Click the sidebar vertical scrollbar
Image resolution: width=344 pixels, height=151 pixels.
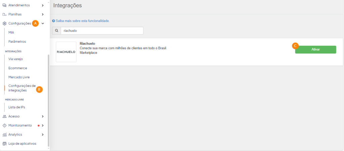coord(48,100)
